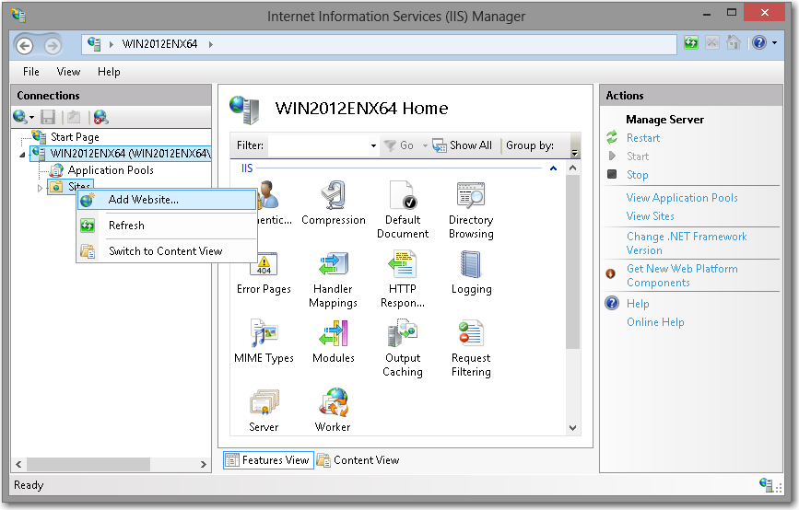Choose Add Website from context menu
The height and width of the screenshot is (510, 799).
[x=167, y=200]
